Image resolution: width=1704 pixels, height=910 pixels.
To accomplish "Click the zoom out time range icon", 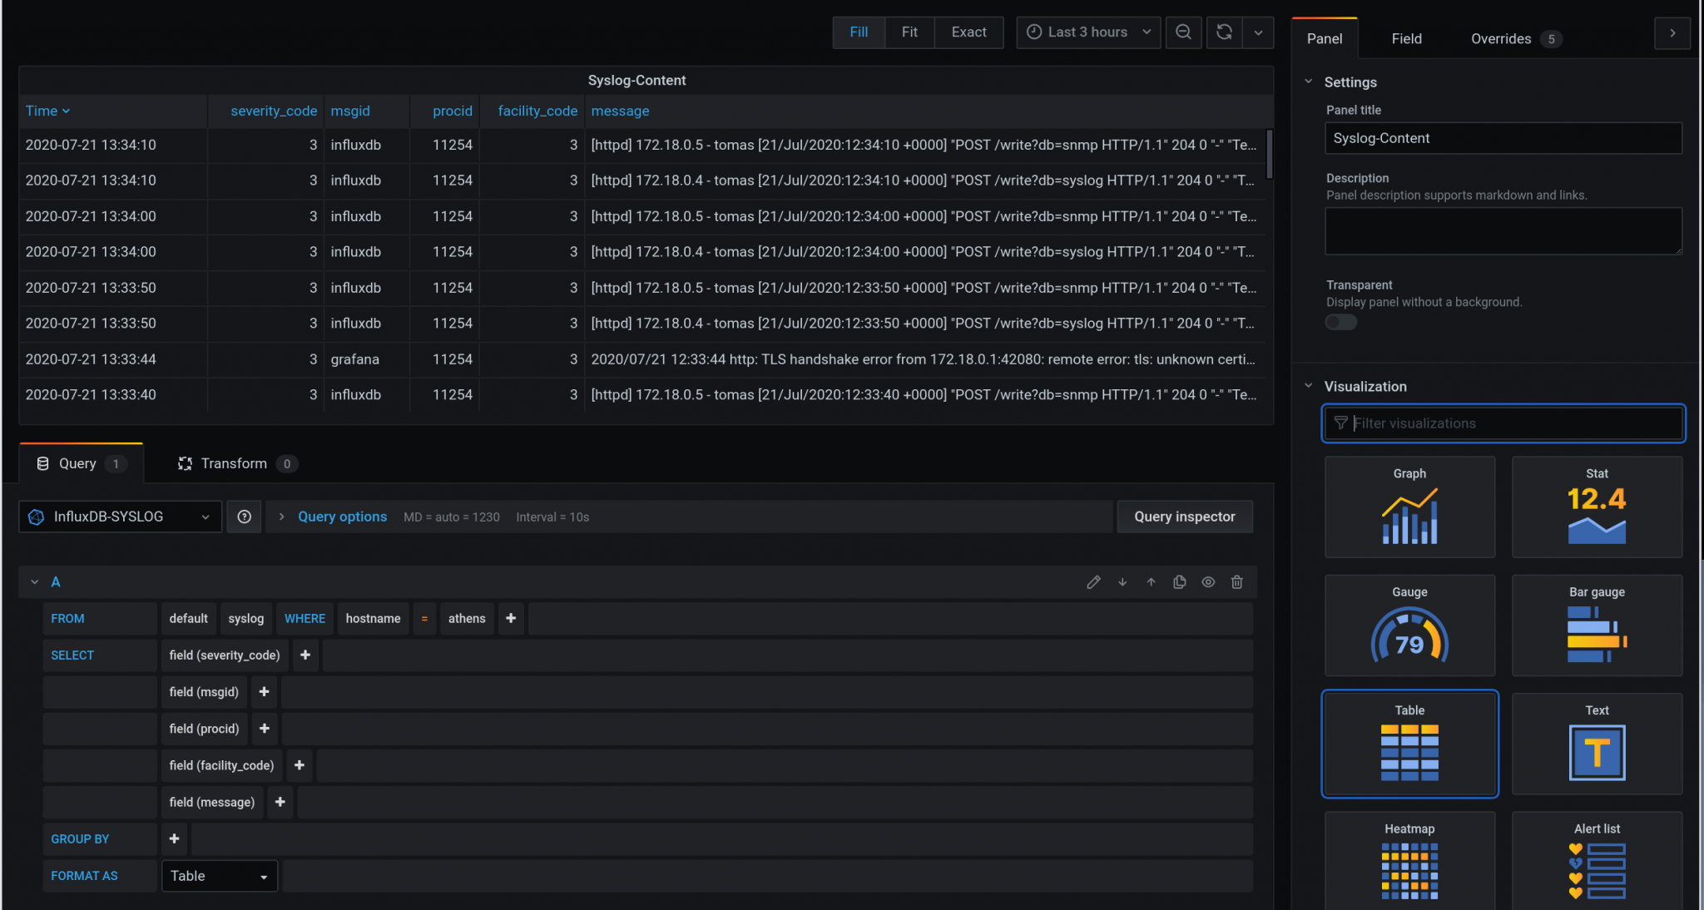I will tap(1183, 32).
